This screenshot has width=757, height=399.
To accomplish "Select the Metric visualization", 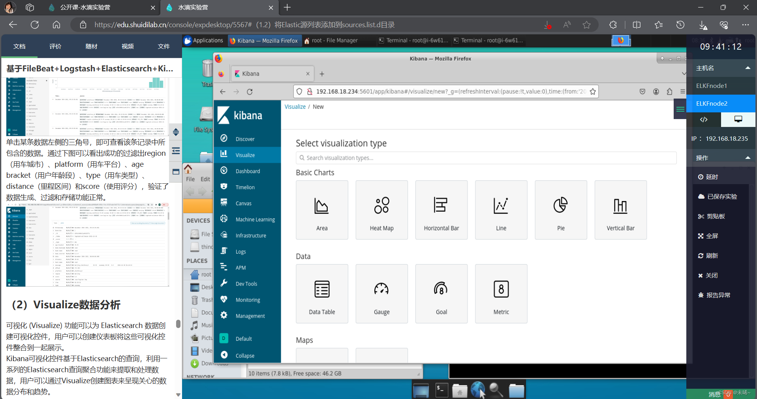I will click(x=501, y=294).
